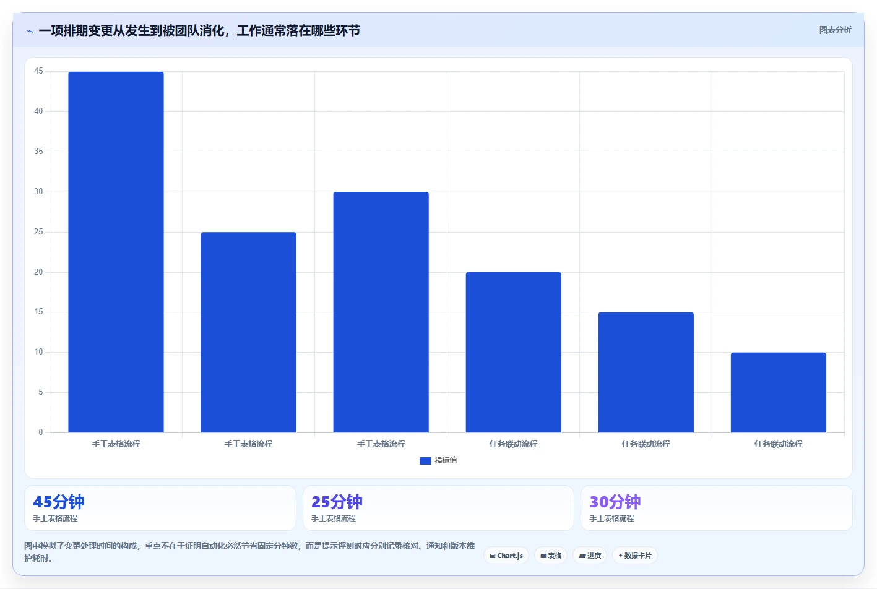Screen dimensions: 877x589
Task: Click the y-axis label 35
Action: point(38,152)
